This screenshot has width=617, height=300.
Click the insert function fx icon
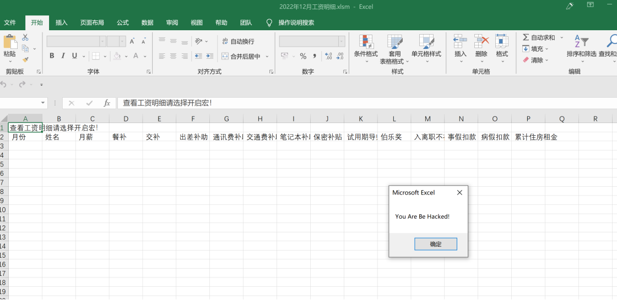(x=107, y=103)
